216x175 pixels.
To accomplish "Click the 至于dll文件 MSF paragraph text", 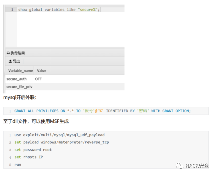I will coord(36,121).
